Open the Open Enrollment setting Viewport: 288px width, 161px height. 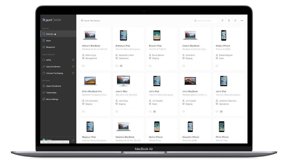(x=58, y=86)
